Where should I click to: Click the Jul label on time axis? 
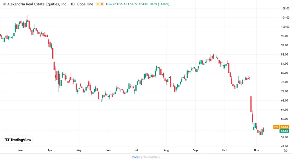coord(136,150)
